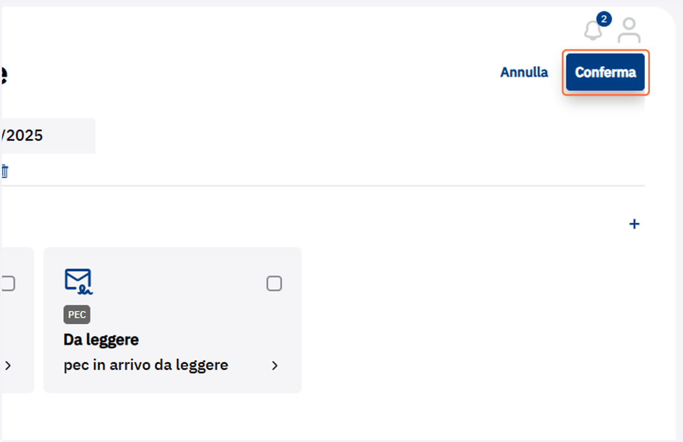Image resolution: width=683 pixels, height=442 pixels.
Task: Select the Da leggere title text
Action: (101, 340)
